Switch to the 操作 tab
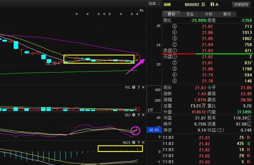This screenshot has height=165, width=254. click(x=227, y=14)
